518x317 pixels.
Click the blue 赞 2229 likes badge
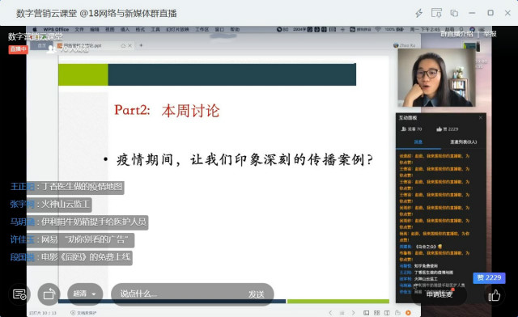point(489,277)
